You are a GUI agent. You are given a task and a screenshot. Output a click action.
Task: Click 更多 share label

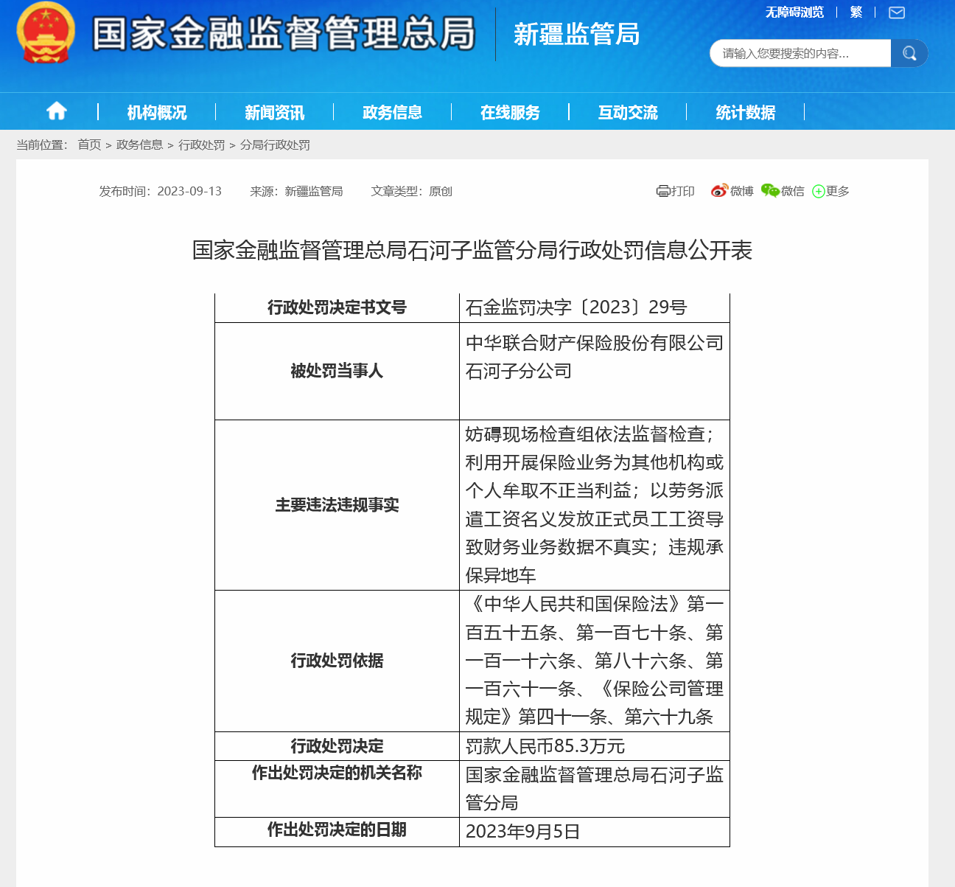point(838,191)
